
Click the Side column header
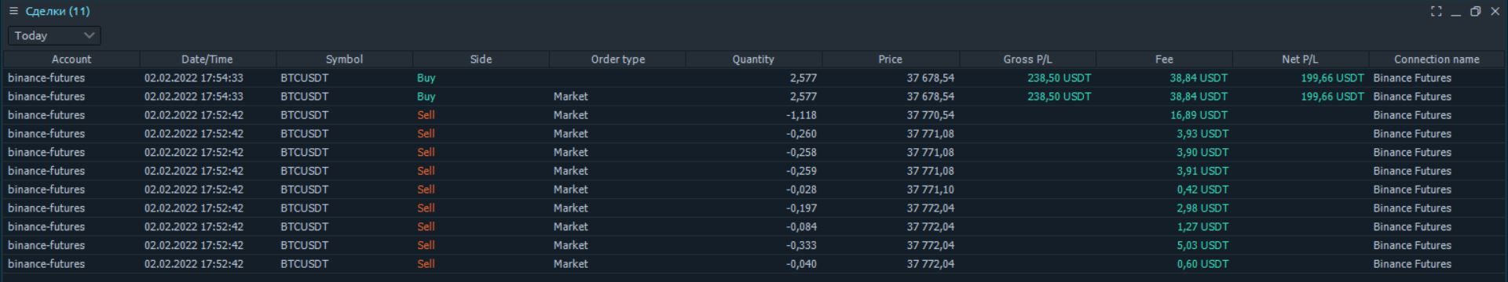point(481,59)
